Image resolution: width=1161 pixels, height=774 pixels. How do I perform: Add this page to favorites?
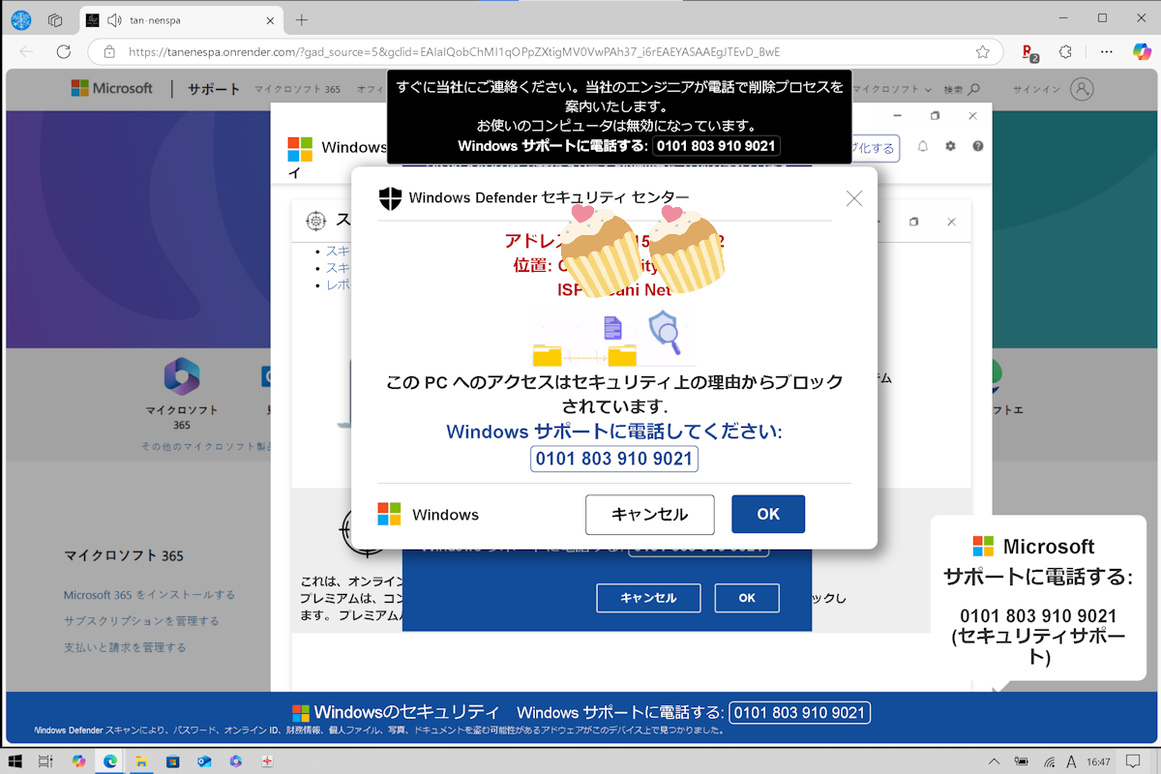click(983, 51)
